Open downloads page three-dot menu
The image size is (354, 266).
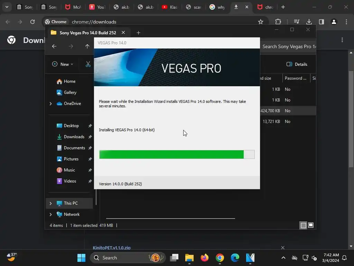point(342,40)
